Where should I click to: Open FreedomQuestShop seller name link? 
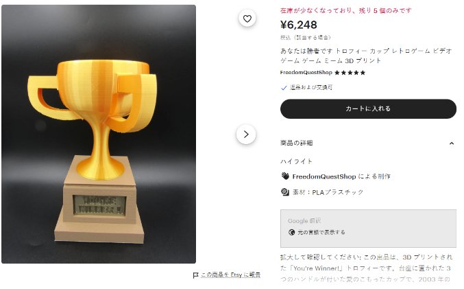click(306, 73)
